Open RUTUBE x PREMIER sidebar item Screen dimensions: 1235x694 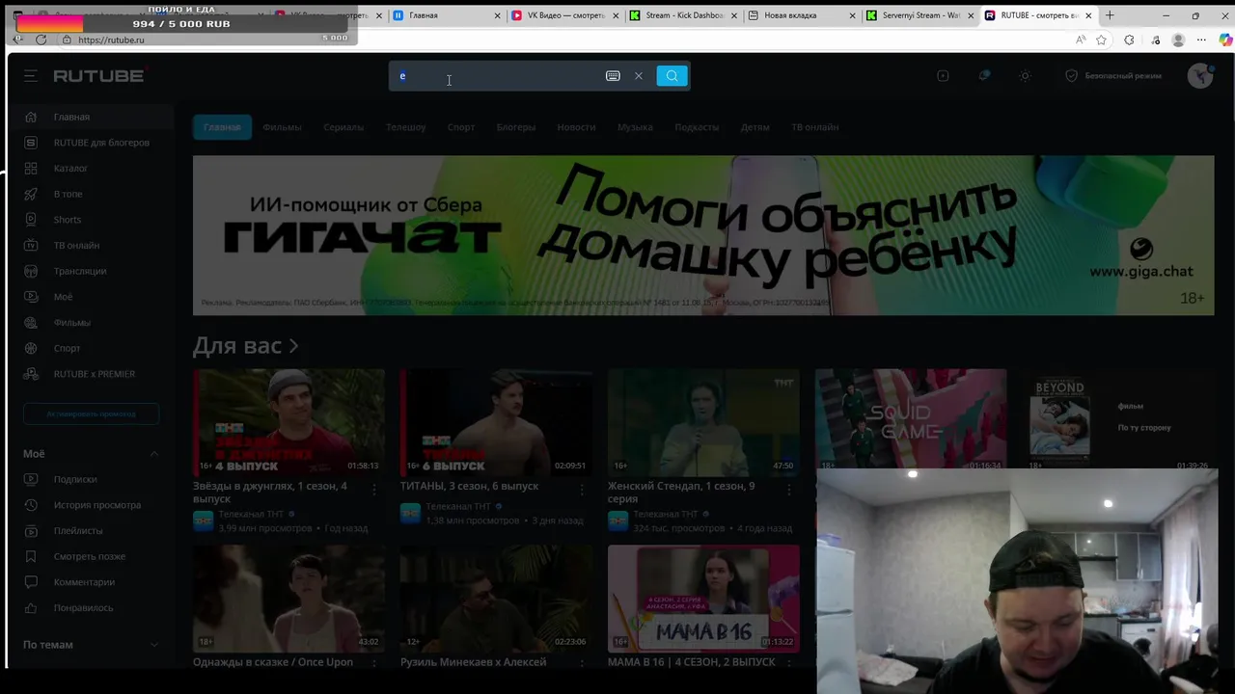91,374
